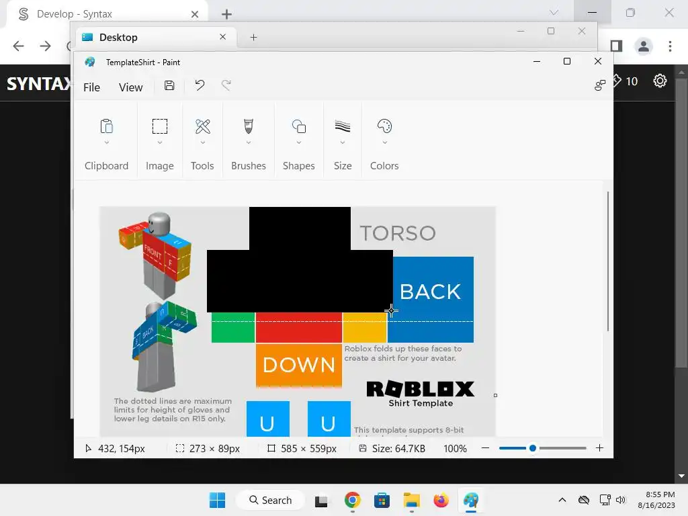Click Paint's vertical scrollbar
Screen dimensions: 688x516
pyautogui.click(x=607, y=261)
